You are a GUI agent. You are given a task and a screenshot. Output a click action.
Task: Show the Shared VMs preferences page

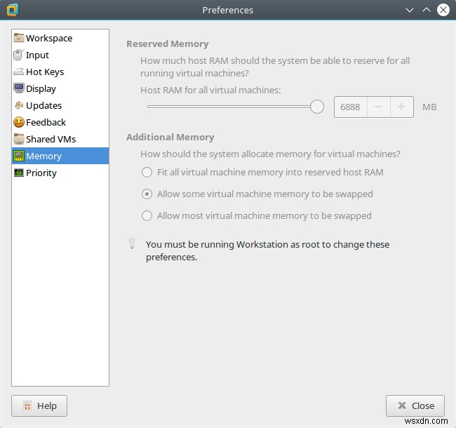[x=60, y=139]
